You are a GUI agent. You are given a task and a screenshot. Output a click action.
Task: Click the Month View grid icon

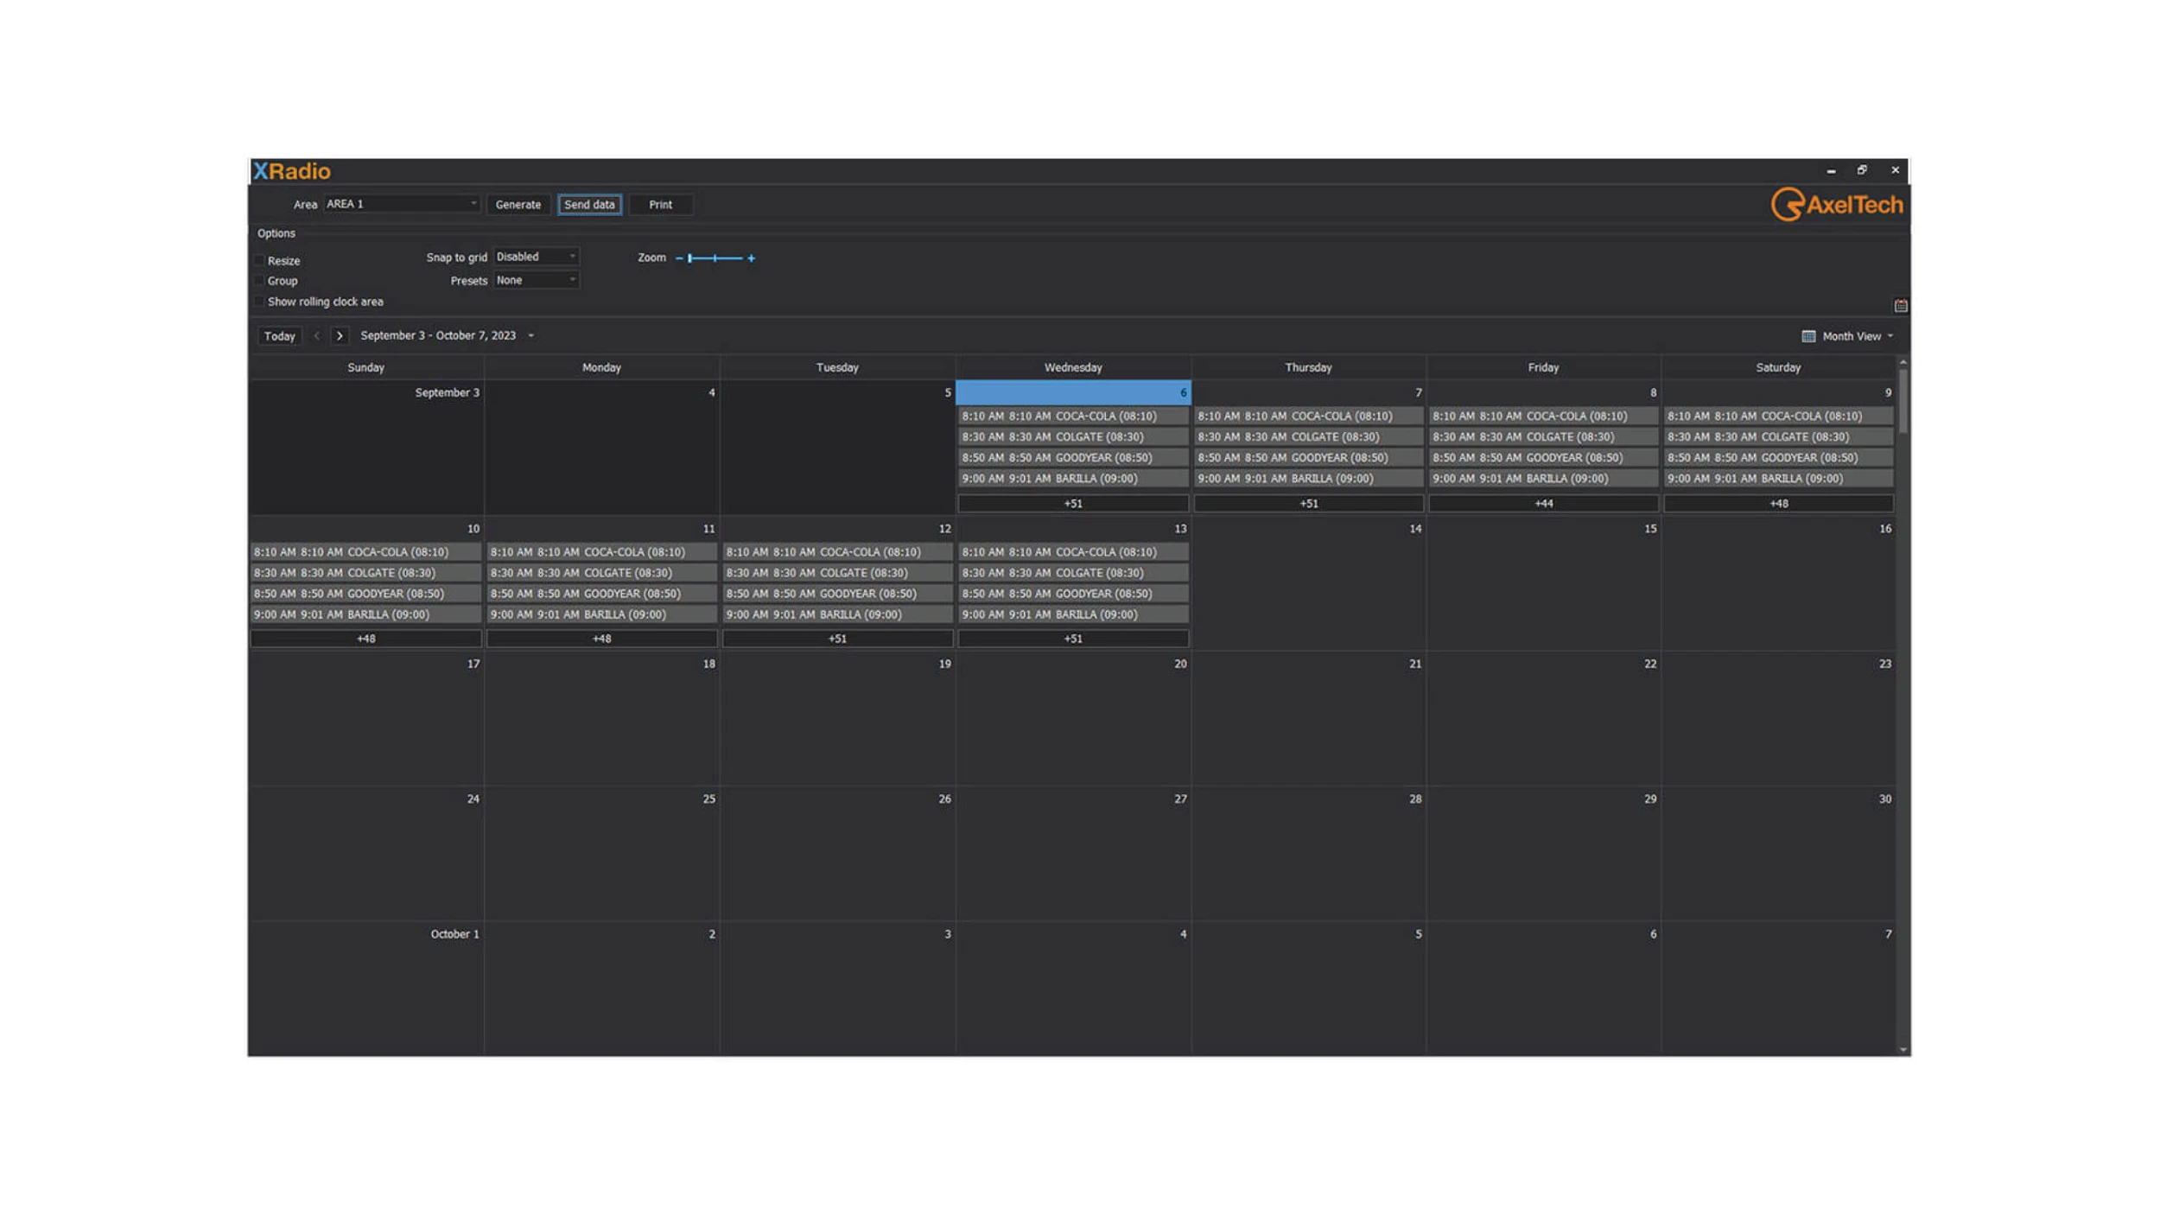tap(1807, 336)
